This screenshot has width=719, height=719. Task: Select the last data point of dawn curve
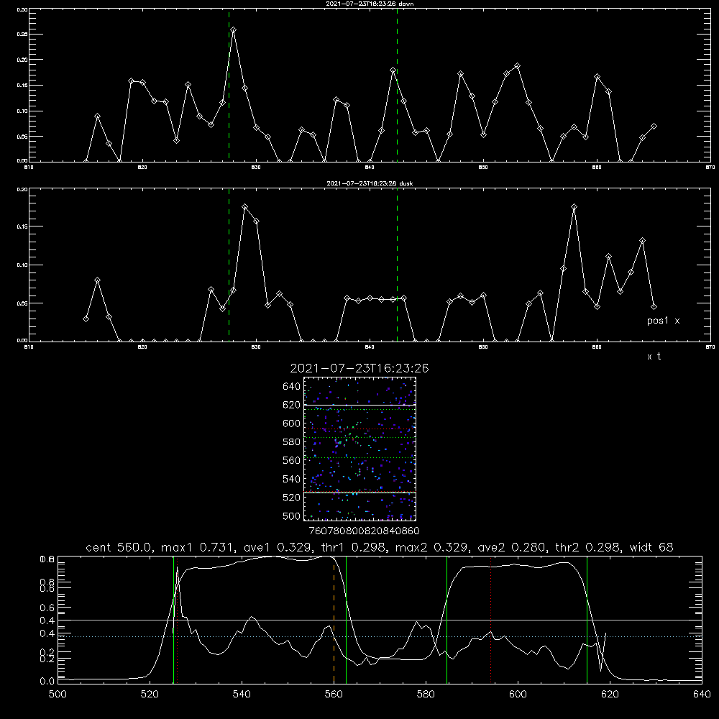click(654, 126)
